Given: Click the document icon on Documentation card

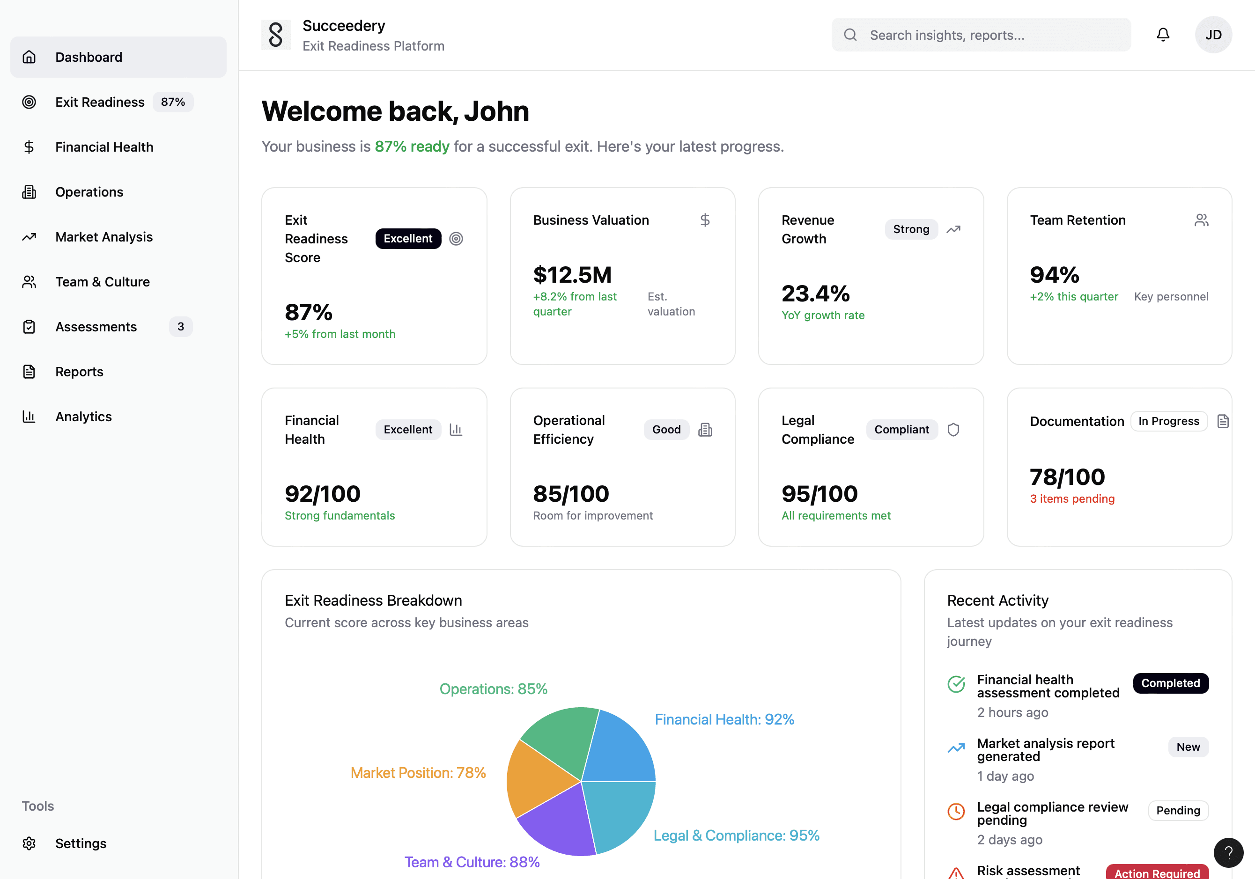Looking at the screenshot, I should coord(1223,421).
